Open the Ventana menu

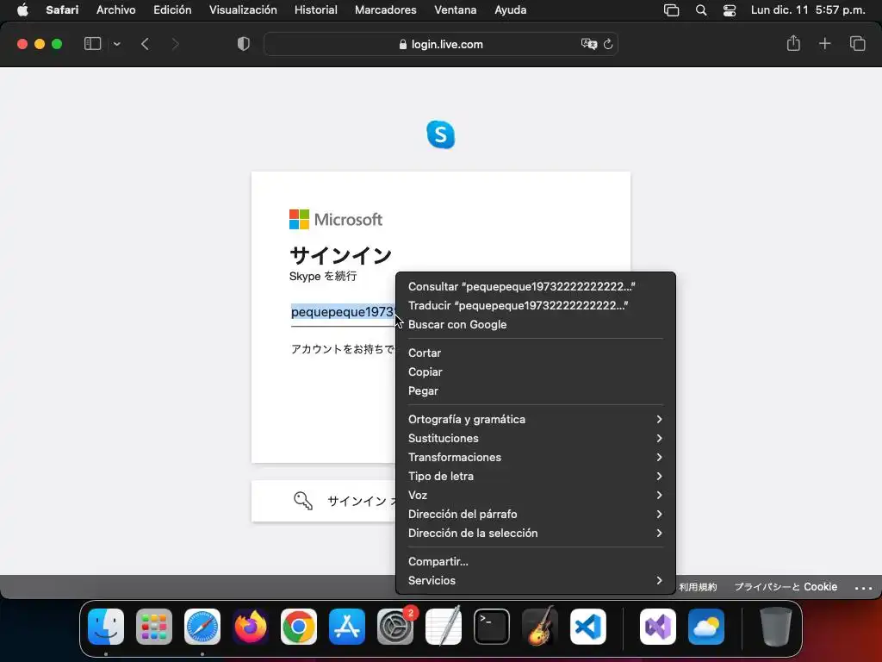455,9
